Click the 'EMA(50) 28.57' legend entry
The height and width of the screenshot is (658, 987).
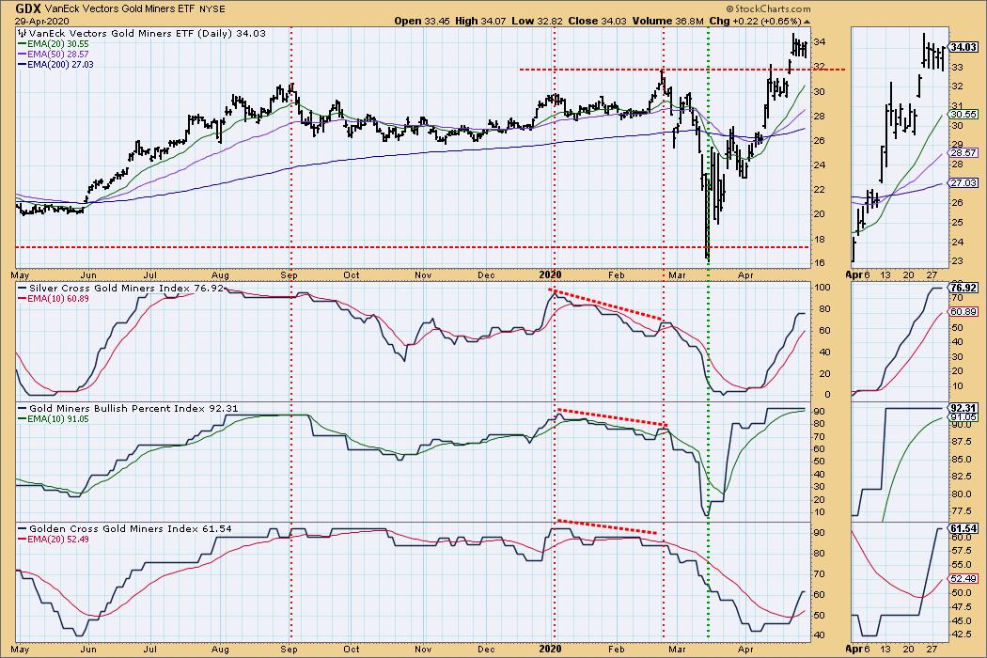click(54, 55)
